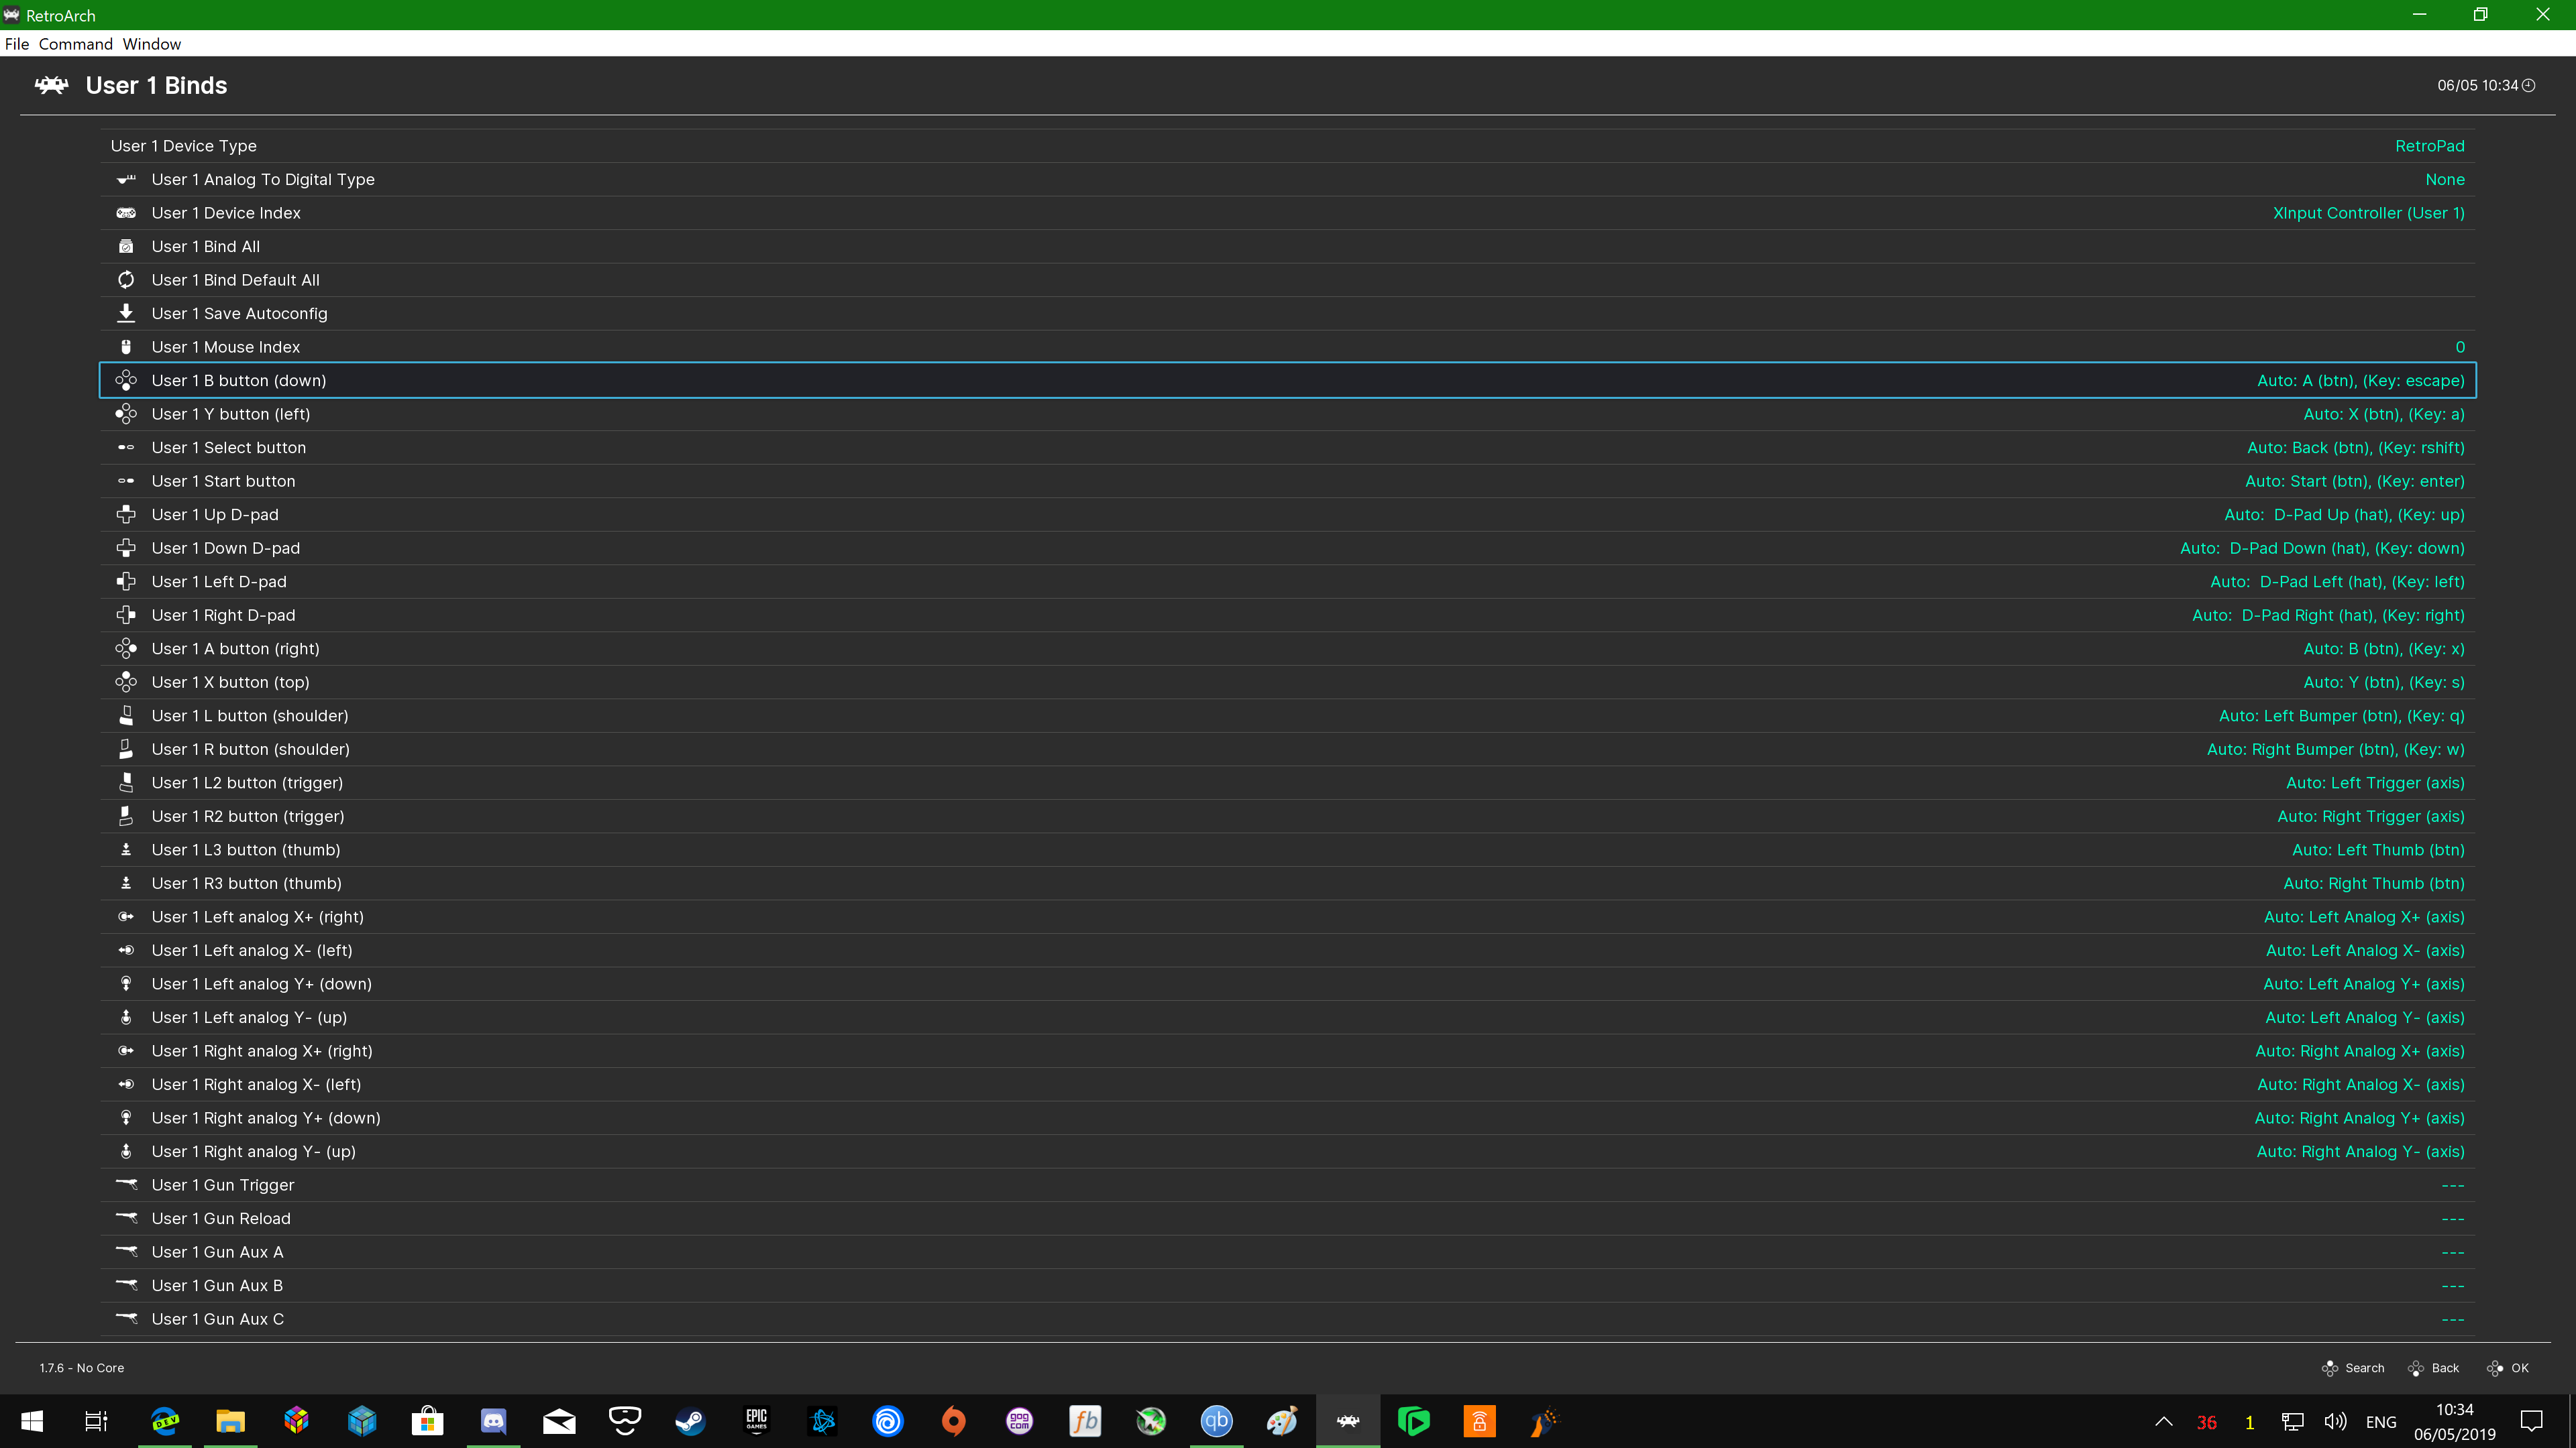Screen dimensions: 2576x1448
Task: Click the Select button icon
Action: pyautogui.click(x=126, y=448)
